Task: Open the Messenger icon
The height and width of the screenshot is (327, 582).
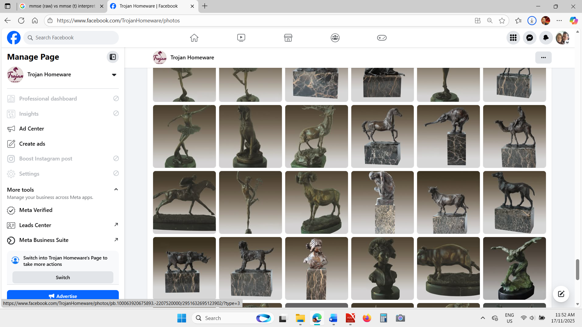Action: point(530,38)
